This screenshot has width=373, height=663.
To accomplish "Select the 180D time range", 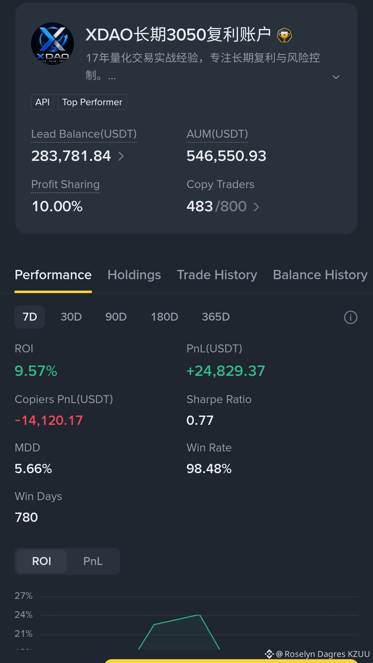I will (164, 317).
